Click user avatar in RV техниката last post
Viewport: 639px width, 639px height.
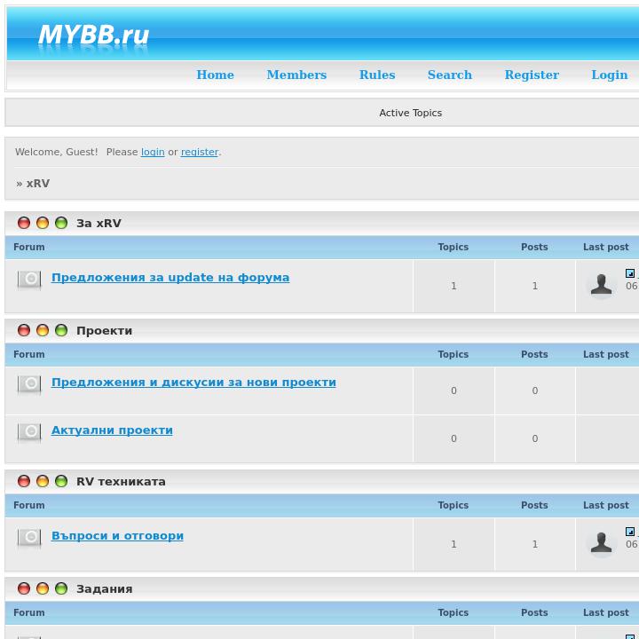click(x=602, y=543)
